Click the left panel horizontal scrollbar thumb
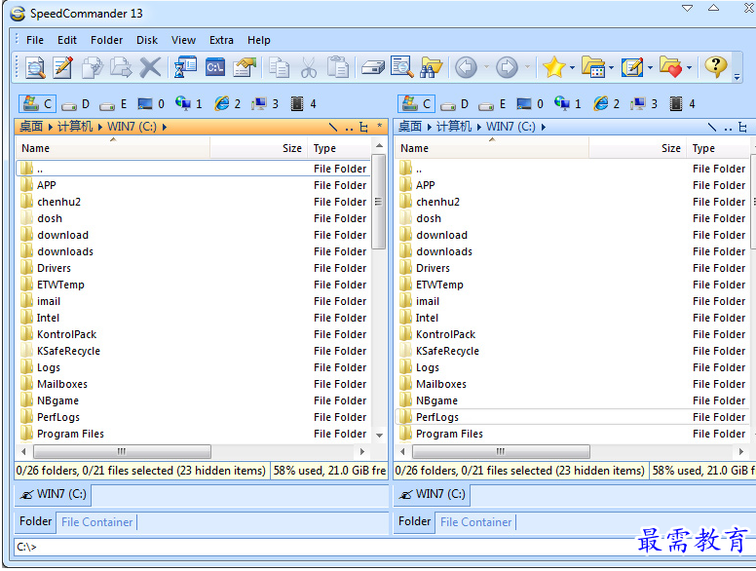This screenshot has height=571, width=756. click(122, 452)
